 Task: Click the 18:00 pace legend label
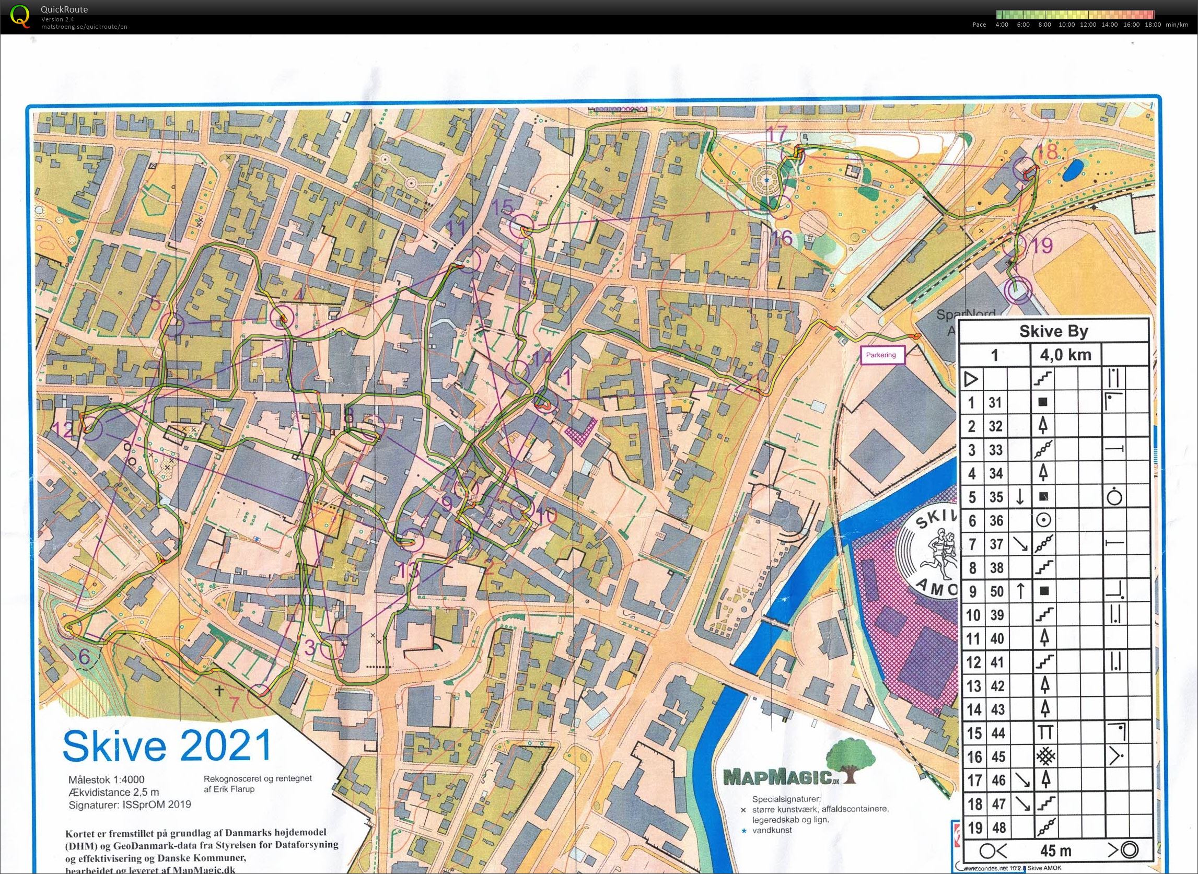[x=1153, y=25]
